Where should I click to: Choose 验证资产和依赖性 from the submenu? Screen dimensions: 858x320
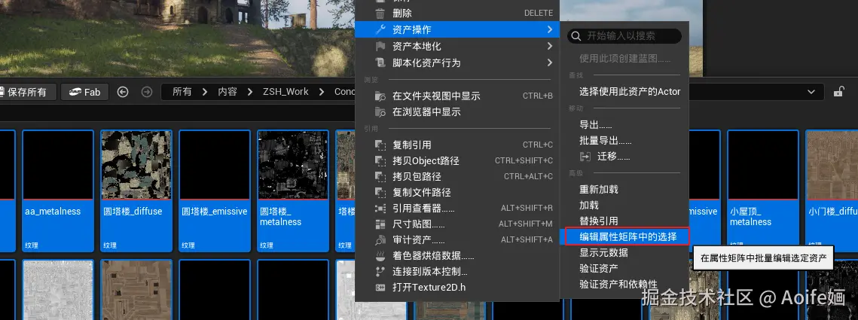618,285
